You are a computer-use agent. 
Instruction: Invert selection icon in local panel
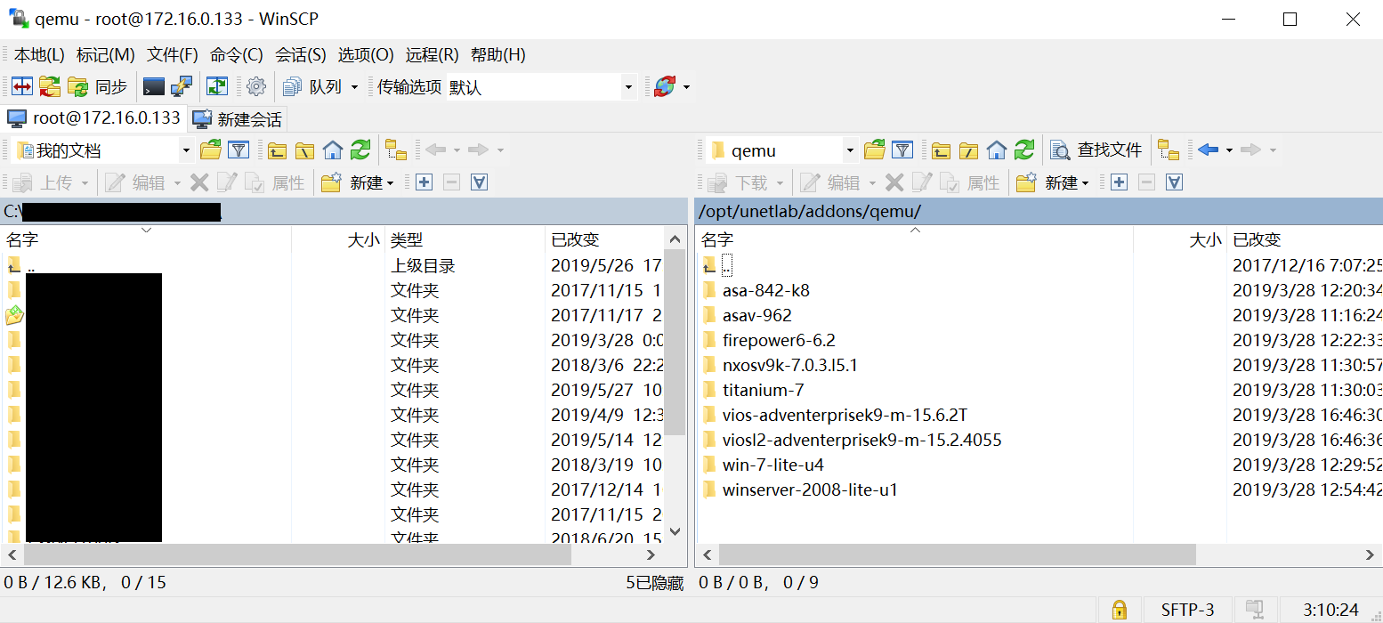[x=479, y=182]
